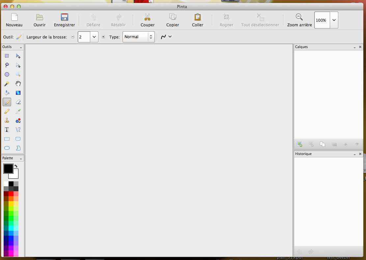Click the primary black color swatch
Image resolution: width=366 pixels, height=260 pixels.
[8, 169]
